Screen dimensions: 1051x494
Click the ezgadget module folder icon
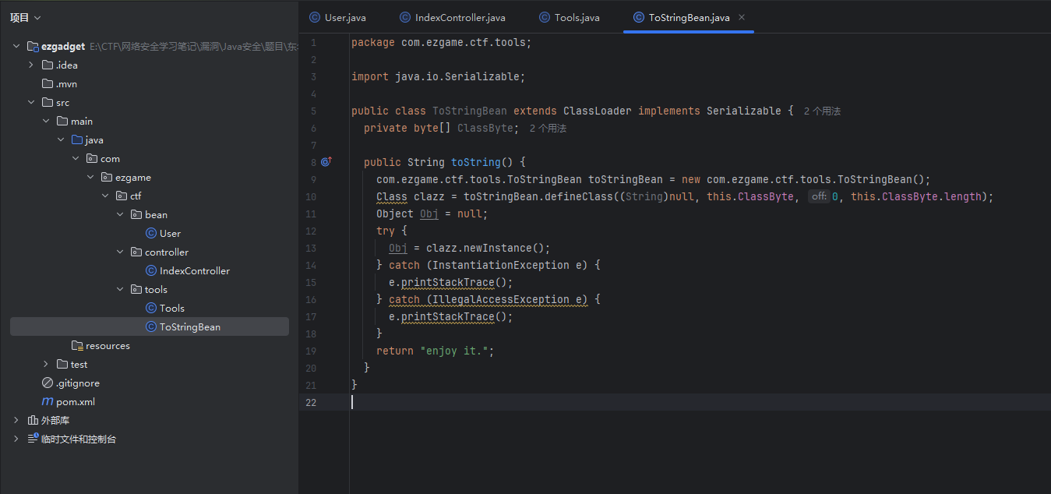click(33, 47)
